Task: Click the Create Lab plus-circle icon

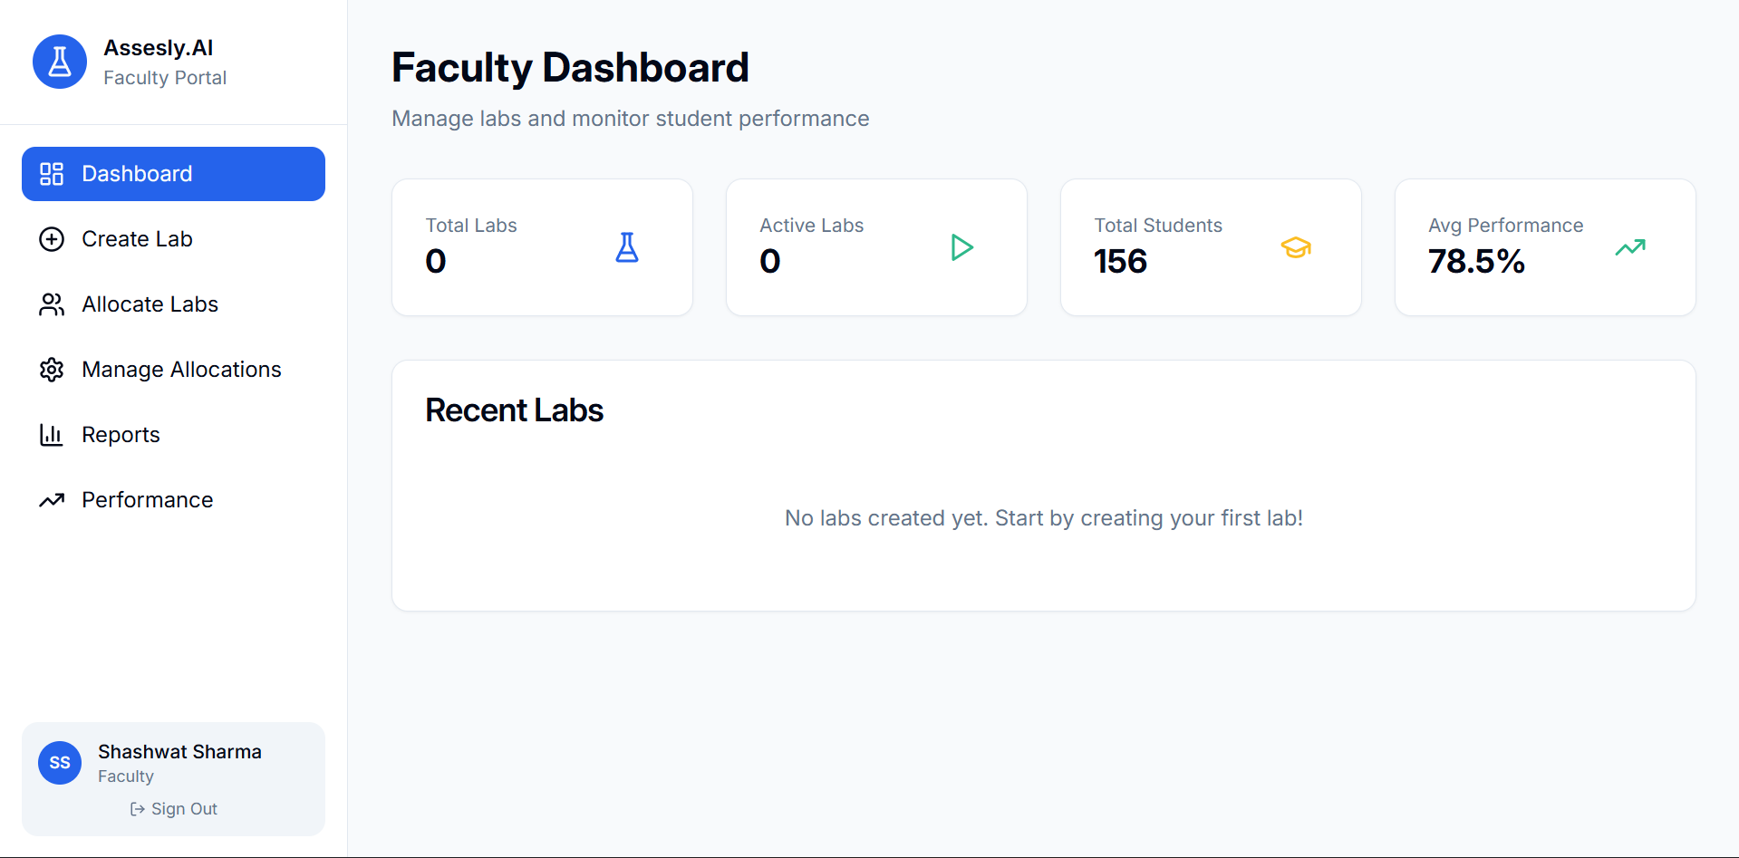Action: [52, 239]
